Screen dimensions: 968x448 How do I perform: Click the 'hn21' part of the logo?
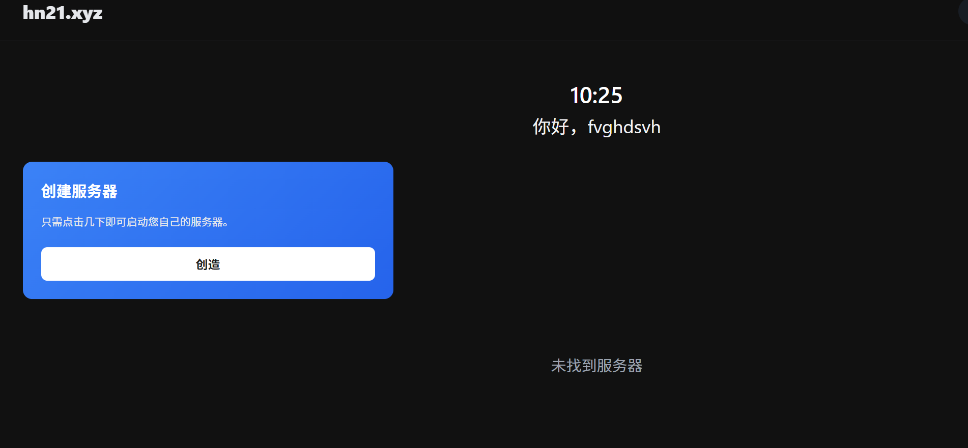44,12
